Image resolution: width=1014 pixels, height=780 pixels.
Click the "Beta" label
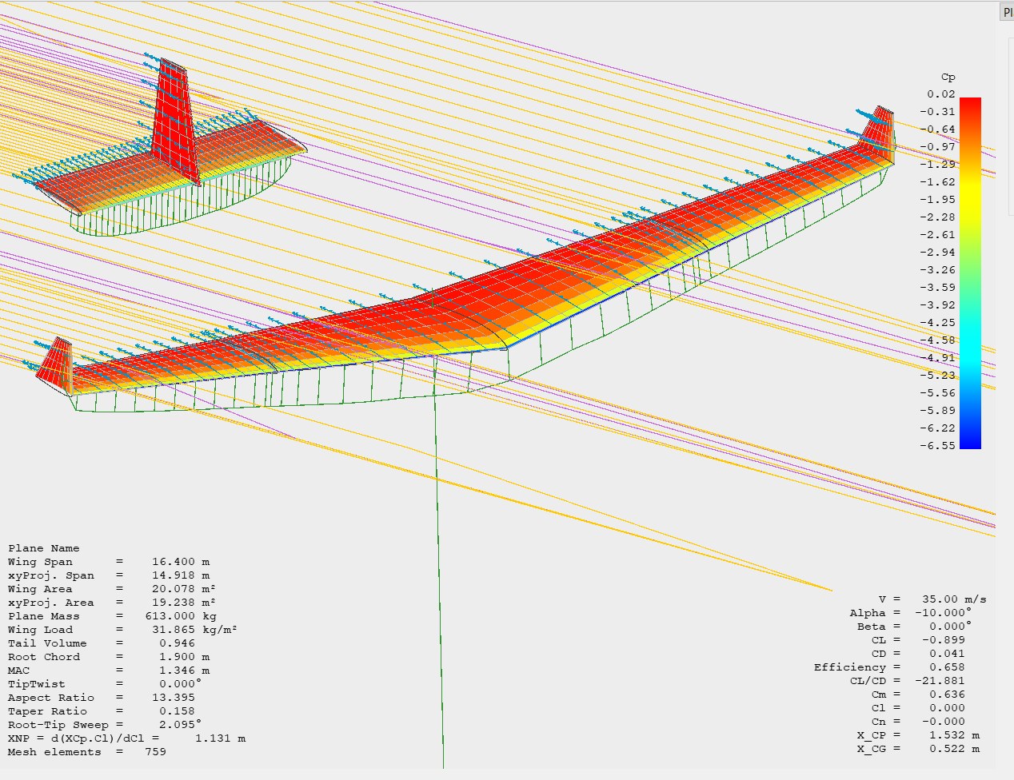pyautogui.click(x=871, y=627)
